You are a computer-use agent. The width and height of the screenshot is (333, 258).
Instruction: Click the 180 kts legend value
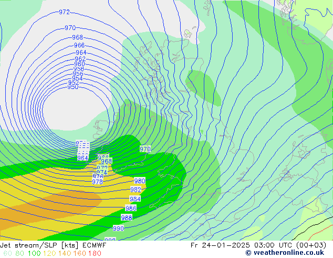coord(95,253)
